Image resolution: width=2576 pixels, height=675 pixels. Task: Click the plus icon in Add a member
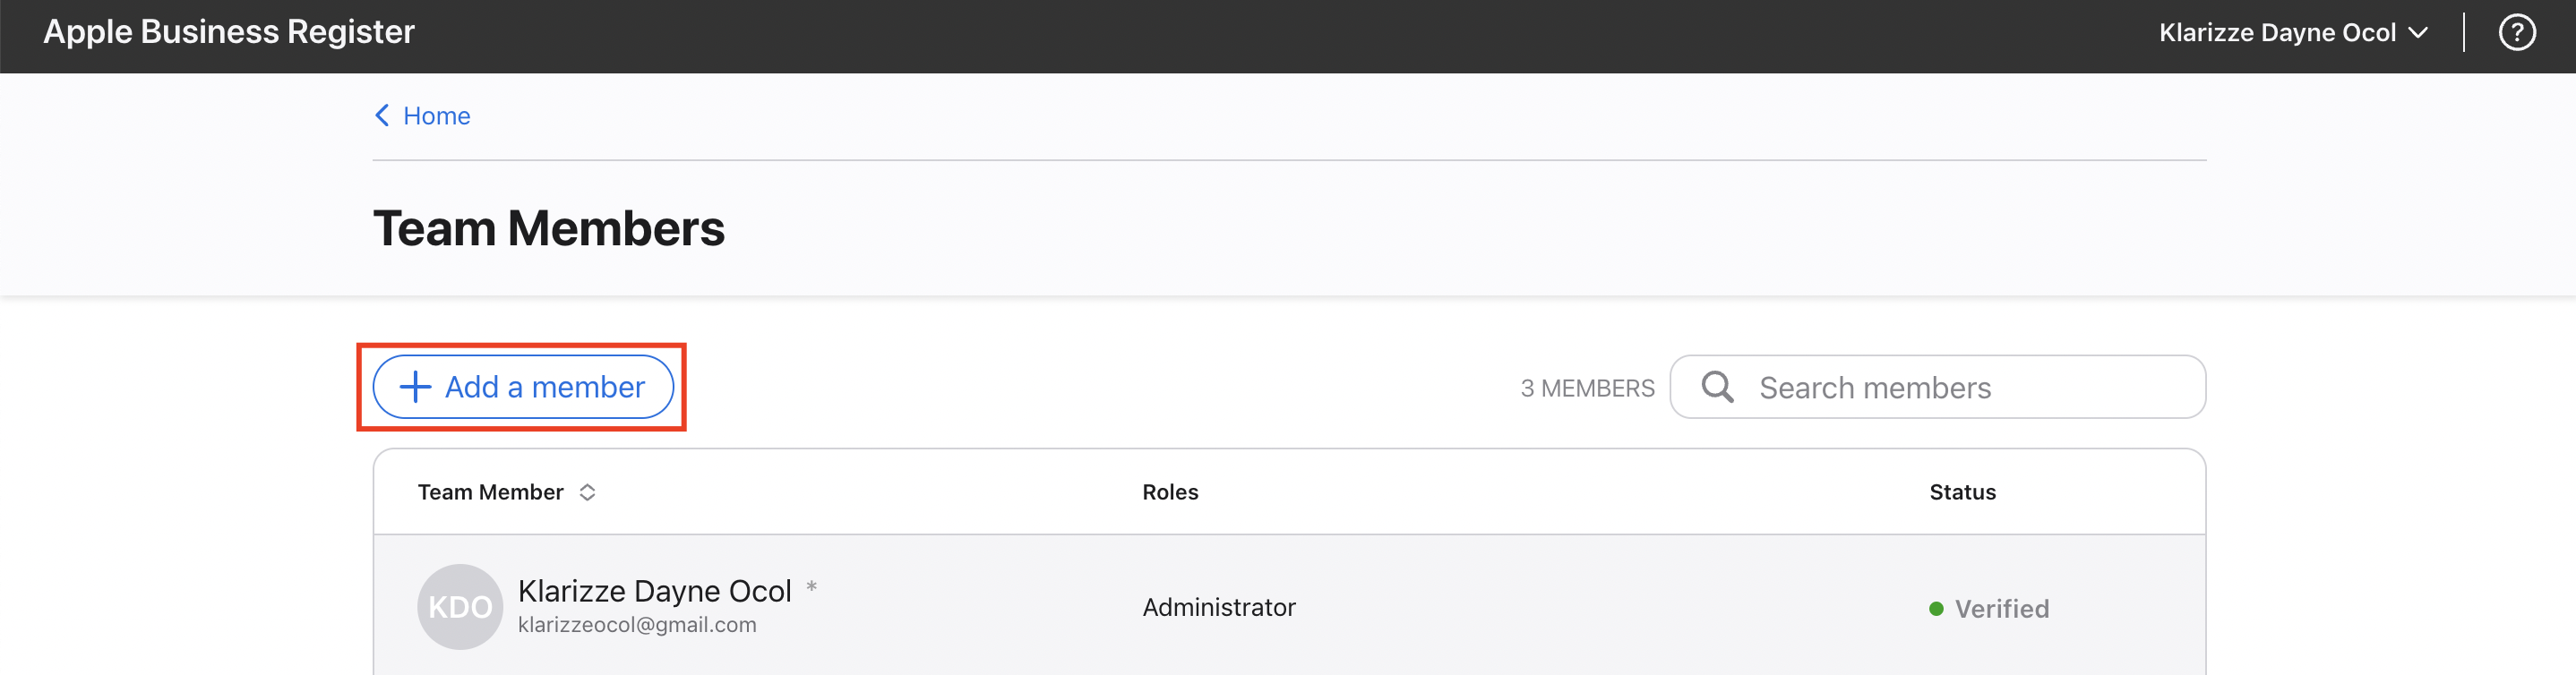point(415,387)
